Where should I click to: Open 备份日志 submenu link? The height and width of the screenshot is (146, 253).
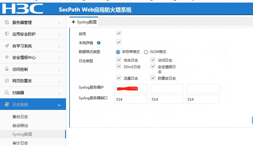pos(20,117)
